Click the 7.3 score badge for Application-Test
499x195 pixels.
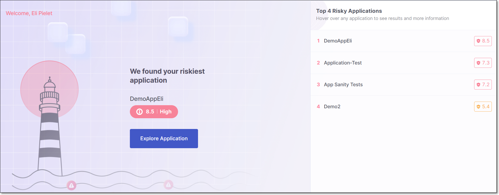tap(483, 63)
